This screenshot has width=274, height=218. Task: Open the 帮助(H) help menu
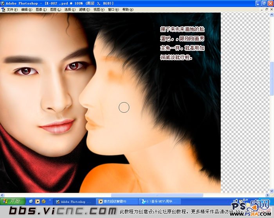click(128, 10)
